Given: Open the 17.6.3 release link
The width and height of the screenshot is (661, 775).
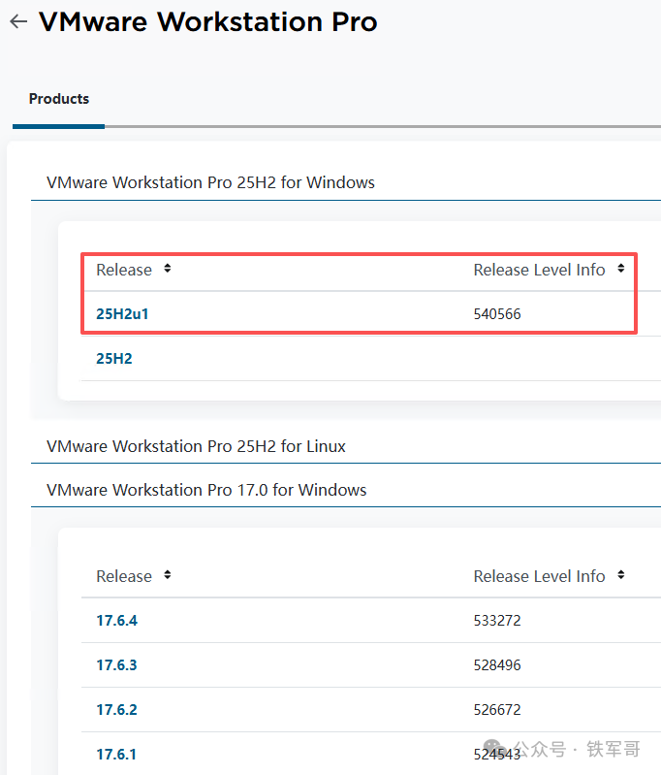Looking at the screenshot, I should point(116,664).
